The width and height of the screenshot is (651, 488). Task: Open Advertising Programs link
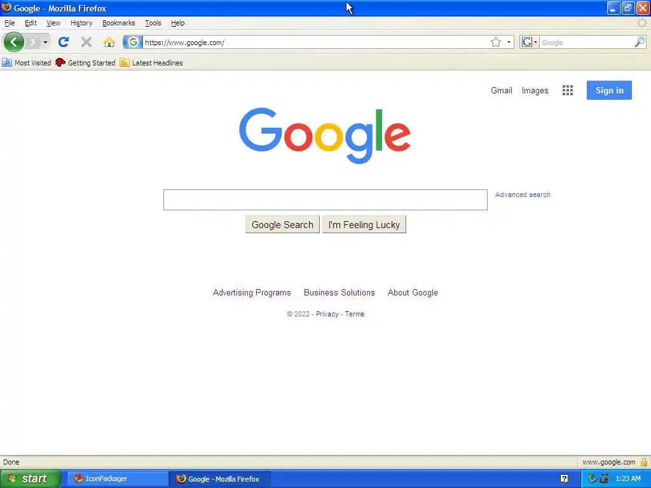tap(252, 292)
